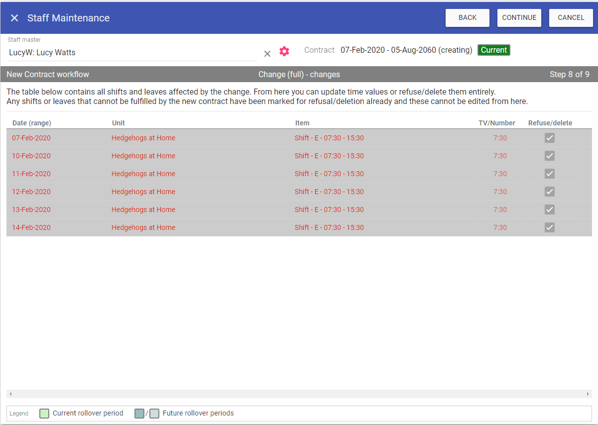Click the first Future rollover periods swatch

pyautogui.click(x=139, y=414)
